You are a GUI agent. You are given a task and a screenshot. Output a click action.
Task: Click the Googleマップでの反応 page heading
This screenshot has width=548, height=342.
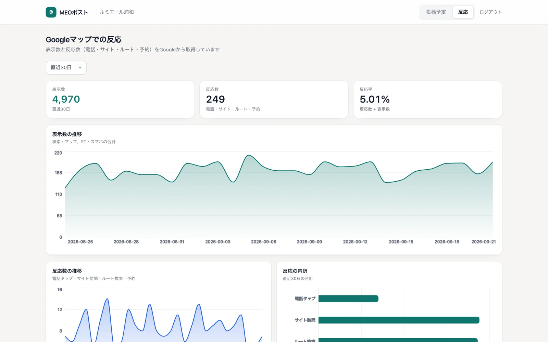click(x=84, y=40)
